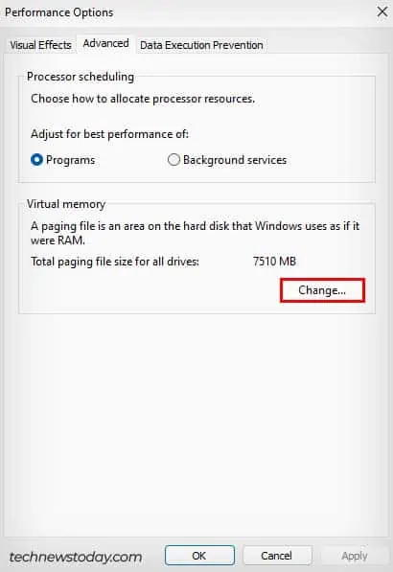393x572 pixels.
Task: Click the 'Background services' label text
Action: (x=235, y=160)
